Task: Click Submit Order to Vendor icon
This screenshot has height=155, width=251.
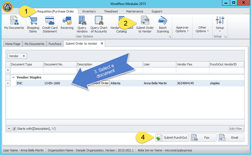Action: click(144, 23)
